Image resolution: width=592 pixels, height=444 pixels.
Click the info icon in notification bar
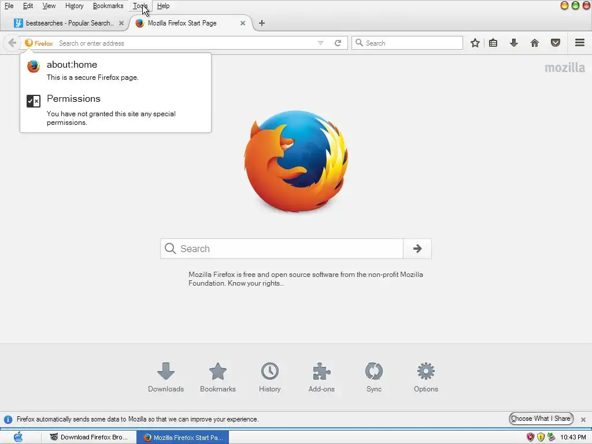coord(8,420)
